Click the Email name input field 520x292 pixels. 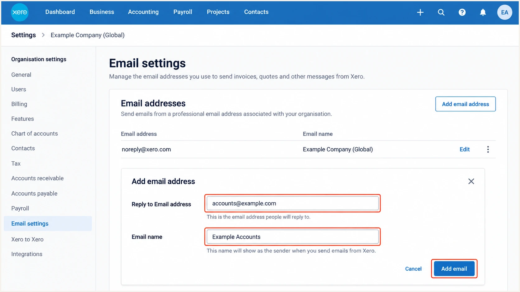293,237
